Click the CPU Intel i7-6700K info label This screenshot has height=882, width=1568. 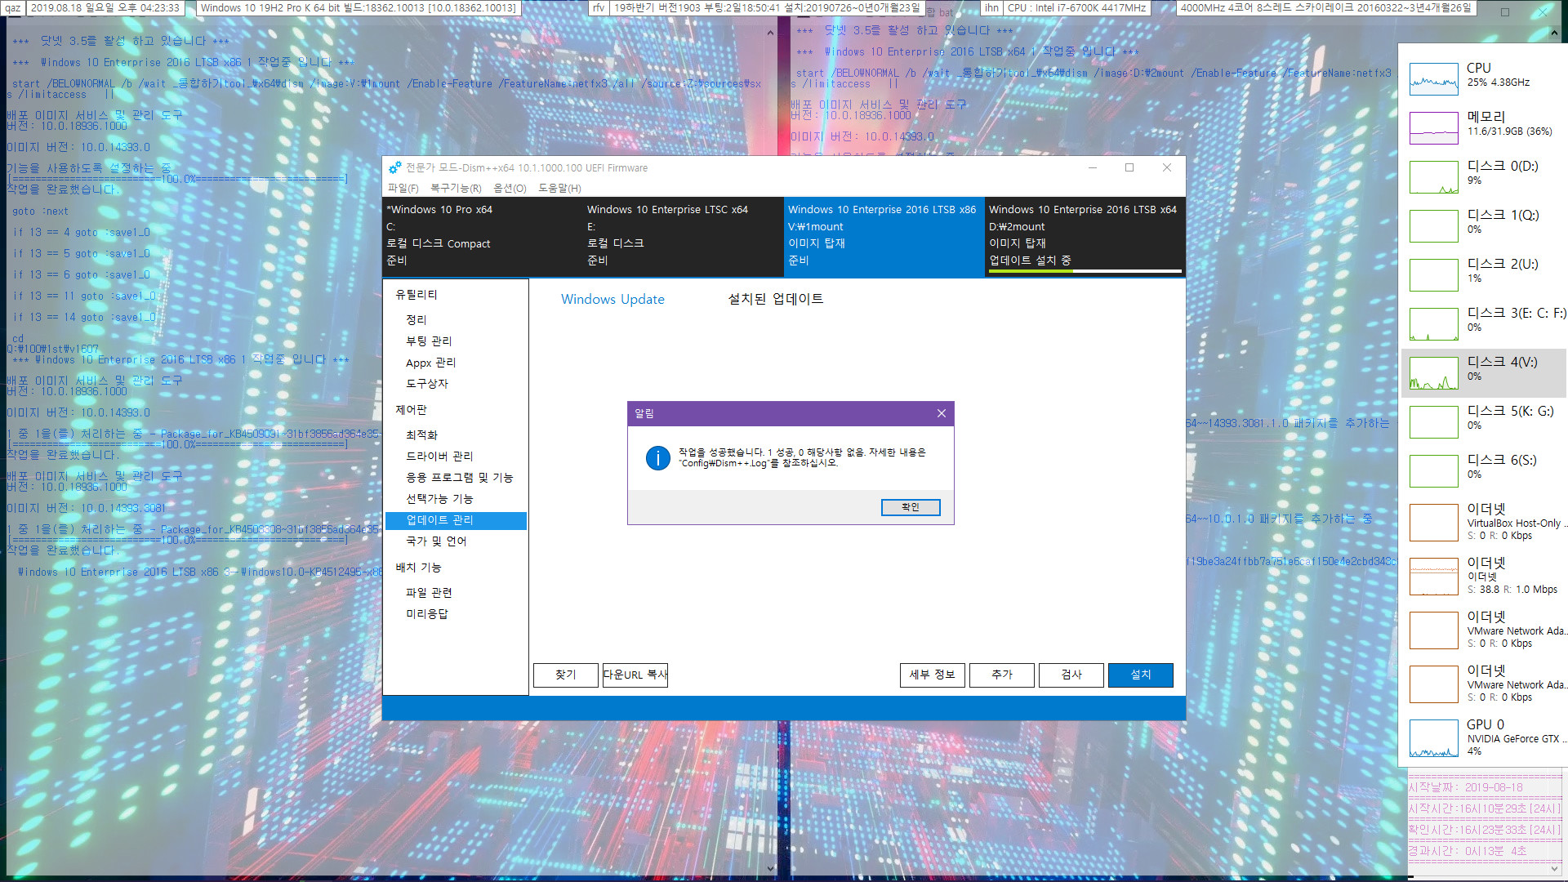coord(1076,8)
